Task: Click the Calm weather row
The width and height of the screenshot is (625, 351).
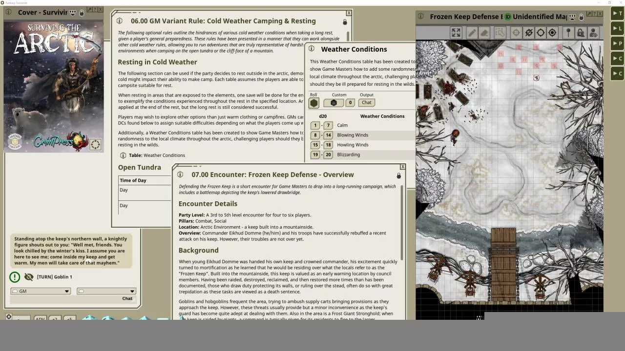Action: [362, 125]
